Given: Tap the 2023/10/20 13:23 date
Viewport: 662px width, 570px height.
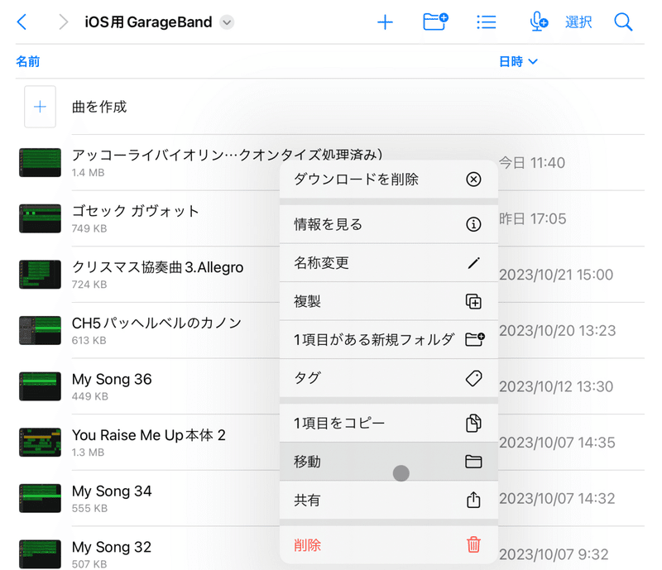Looking at the screenshot, I should [x=557, y=331].
